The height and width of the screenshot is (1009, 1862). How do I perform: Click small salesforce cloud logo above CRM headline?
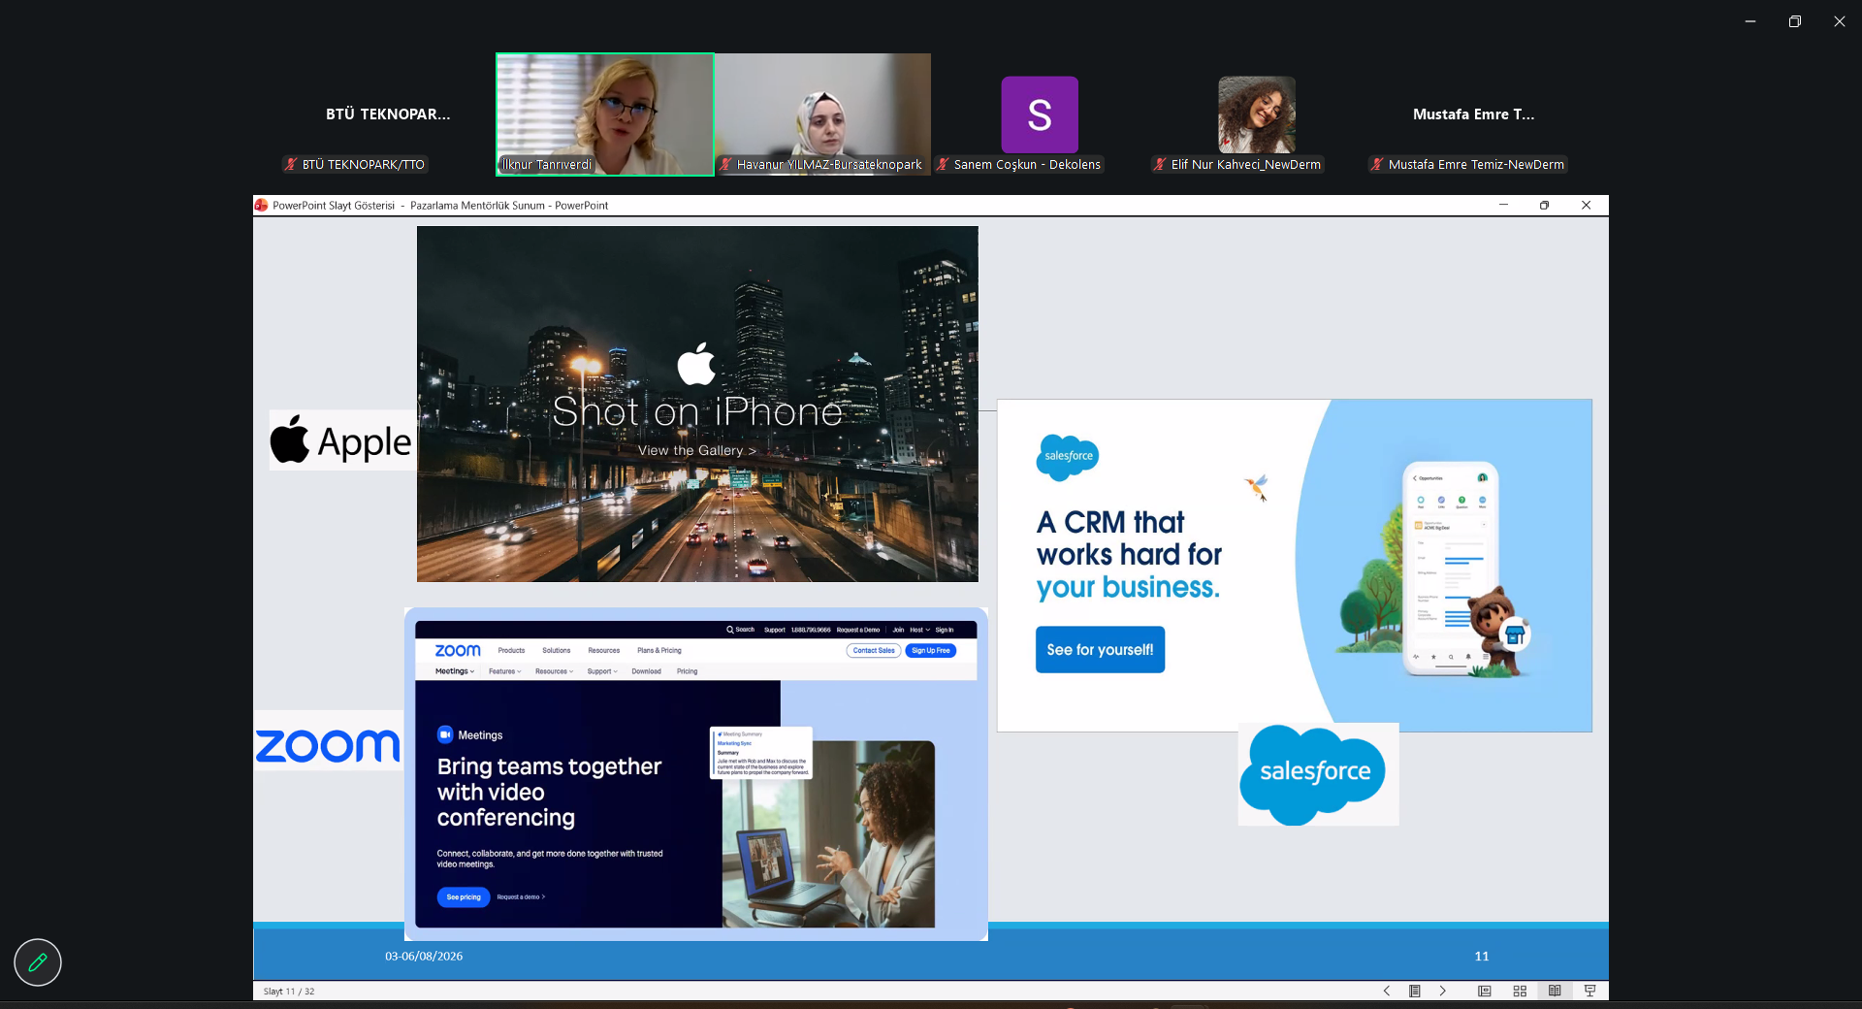[1068, 457]
